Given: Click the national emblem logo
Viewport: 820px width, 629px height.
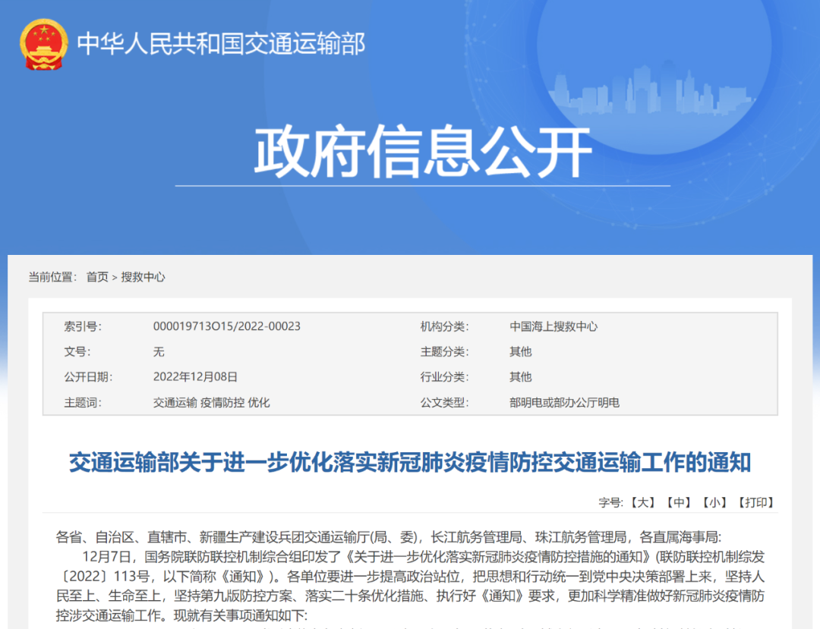Looking at the screenshot, I should point(45,43).
